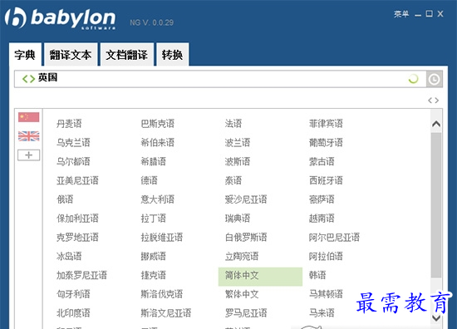
Task: Select 斯洛文尼亚语 language
Action: click(166, 313)
